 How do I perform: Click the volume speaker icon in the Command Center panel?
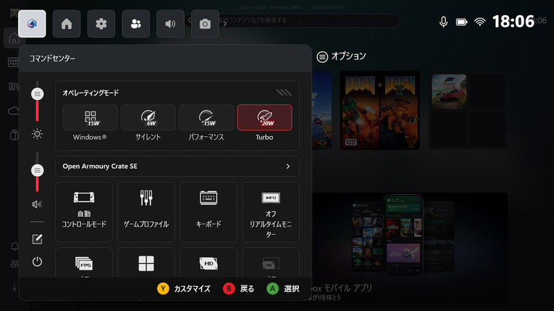click(37, 204)
